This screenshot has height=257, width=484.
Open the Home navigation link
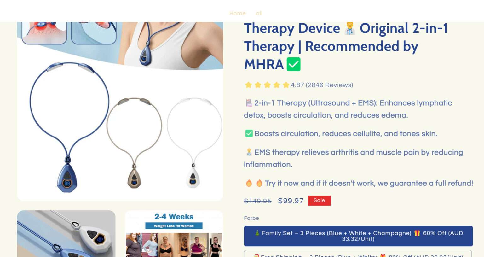tap(237, 13)
